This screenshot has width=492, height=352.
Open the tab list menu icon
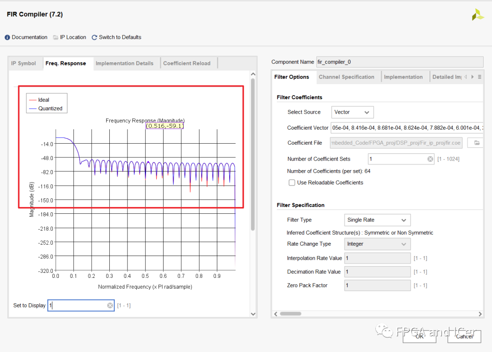point(479,77)
